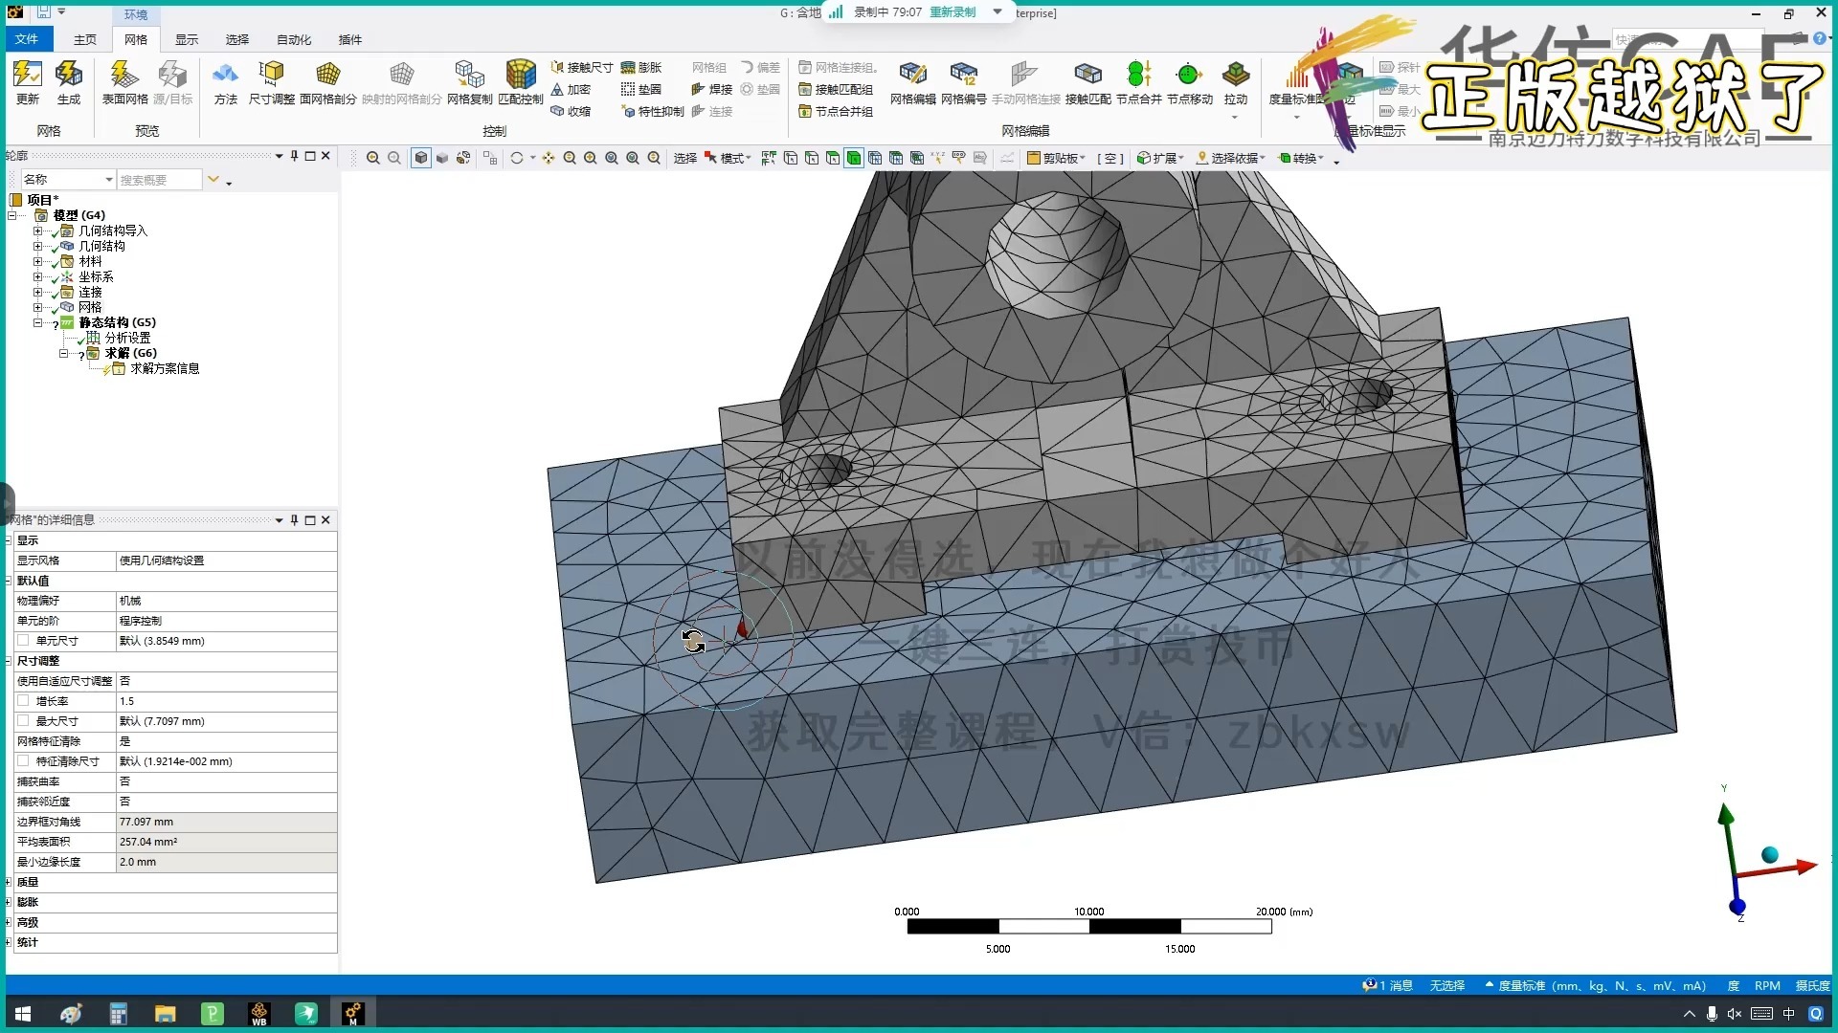
Task: Click the 接触匹配组 button
Action: pyautogui.click(x=837, y=89)
